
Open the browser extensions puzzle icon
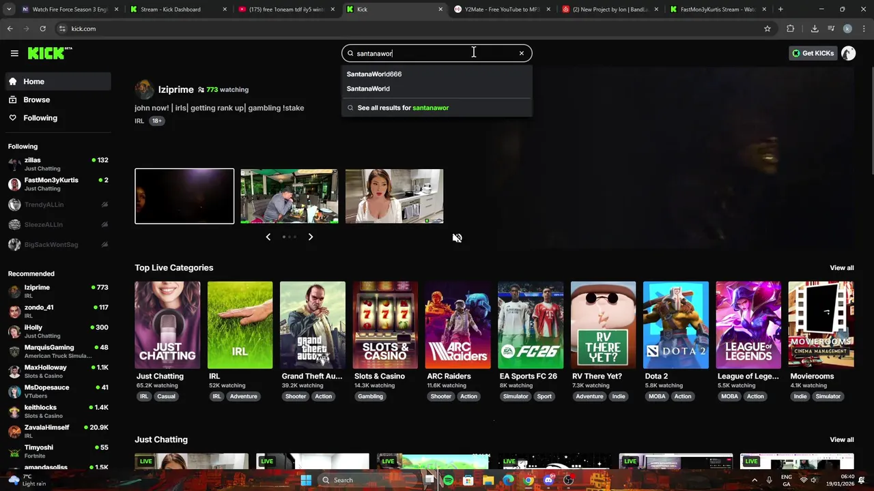pyautogui.click(x=791, y=29)
